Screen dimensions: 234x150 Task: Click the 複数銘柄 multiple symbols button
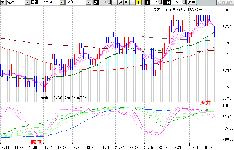pos(225,2)
